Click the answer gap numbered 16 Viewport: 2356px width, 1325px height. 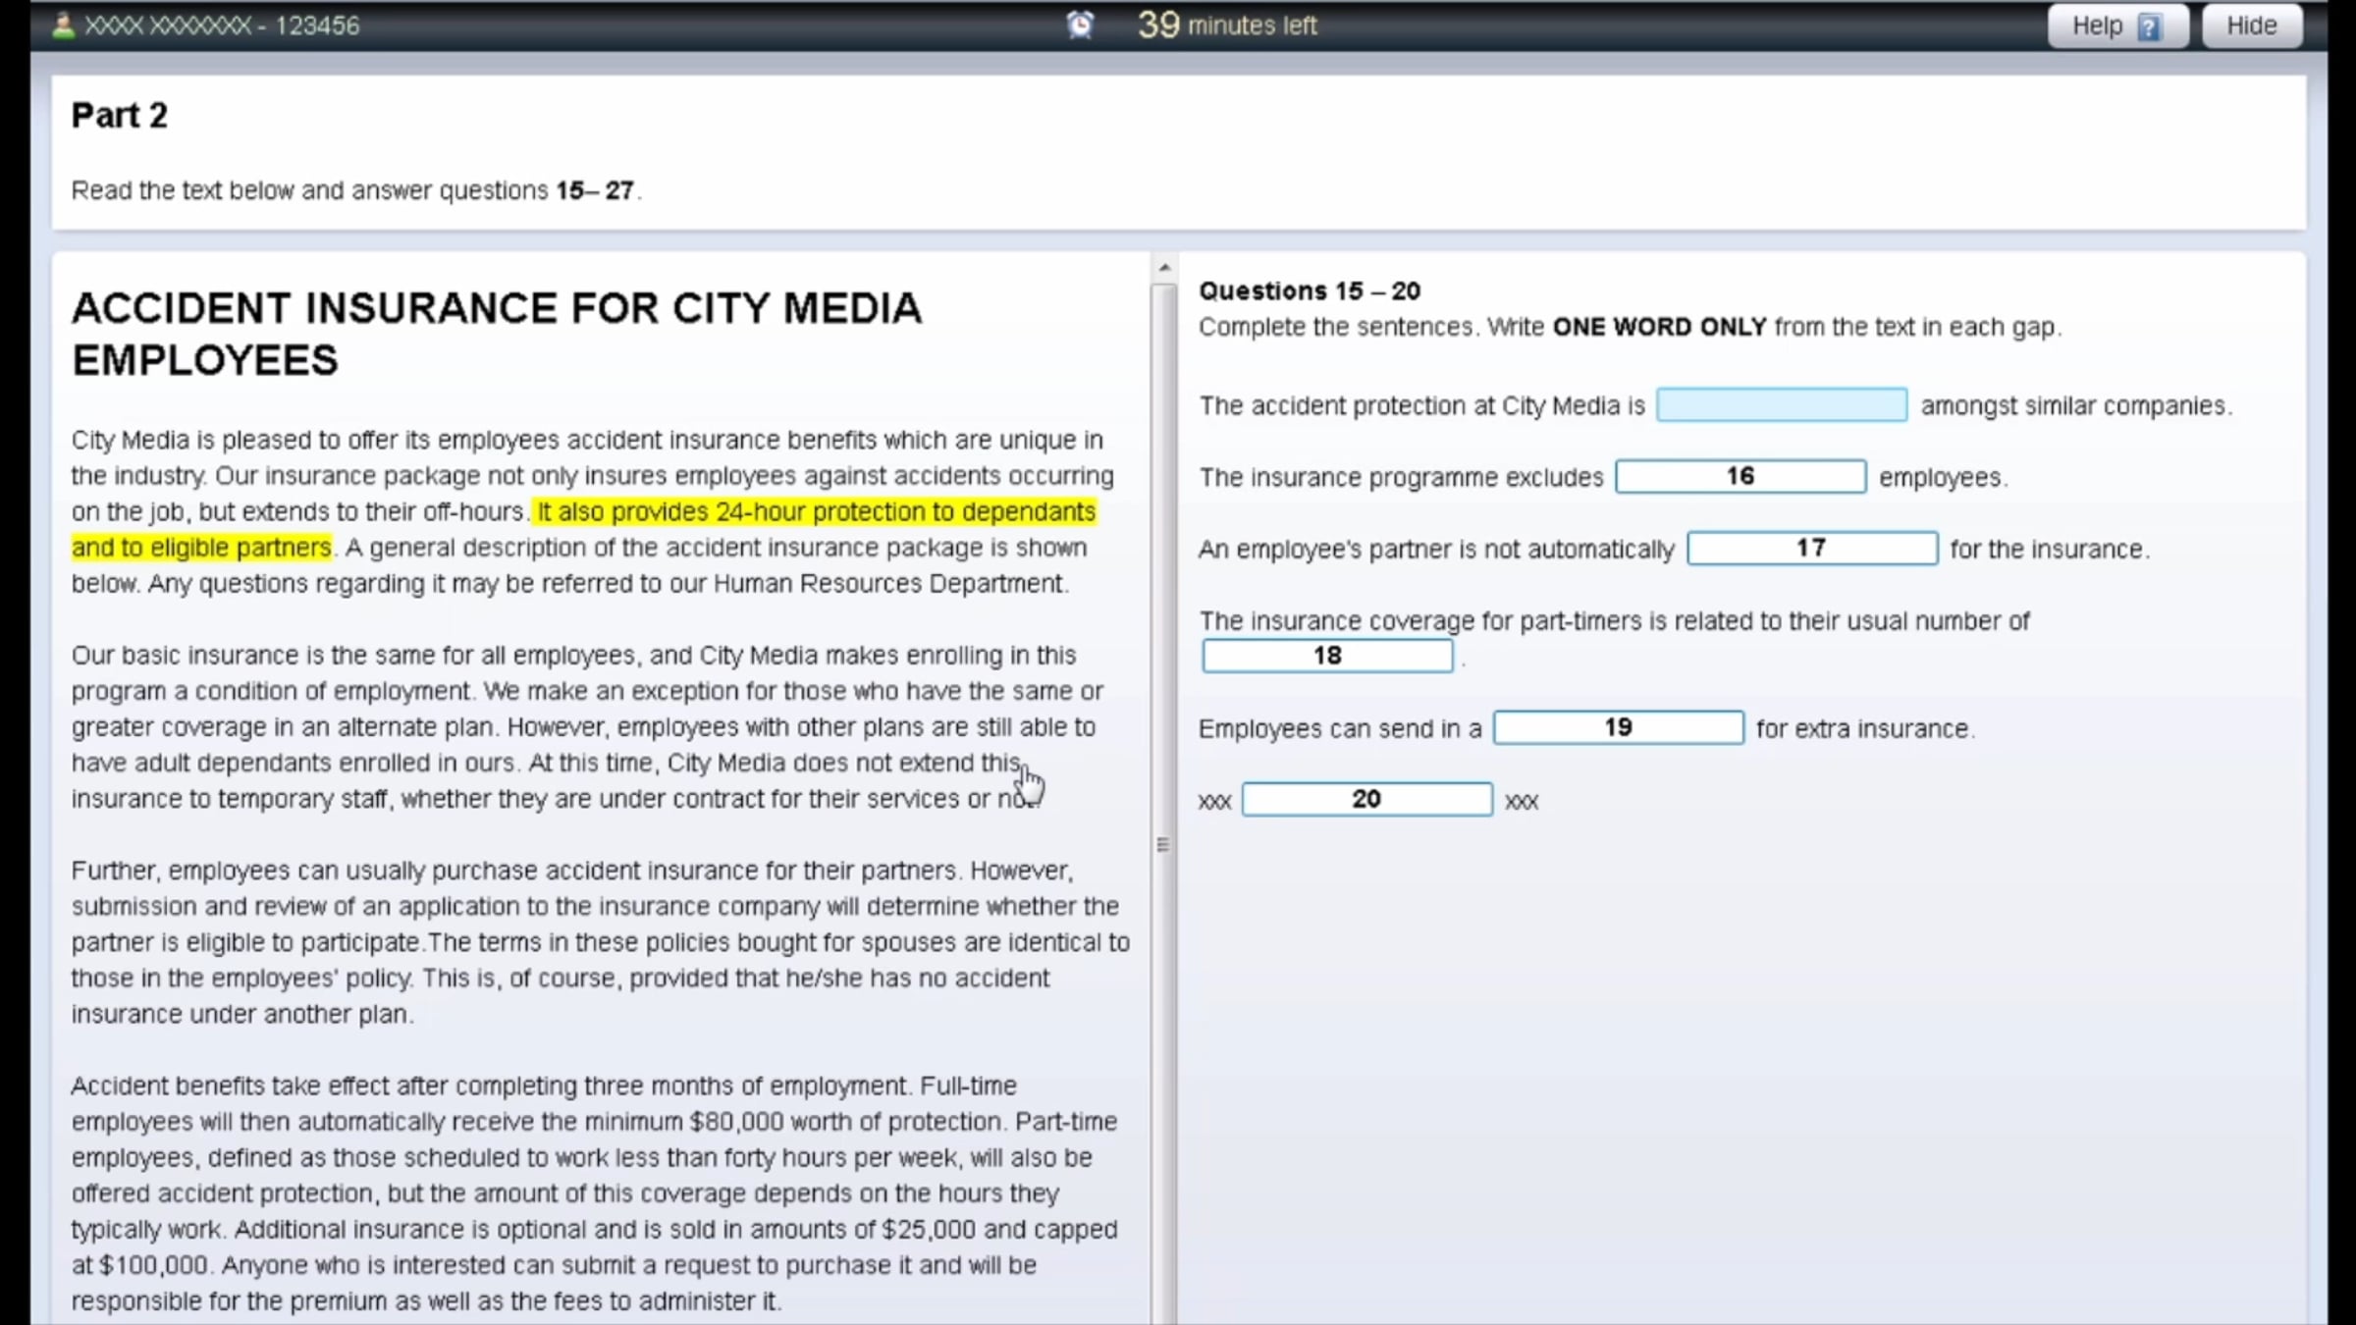click(x=1740, y=477)
